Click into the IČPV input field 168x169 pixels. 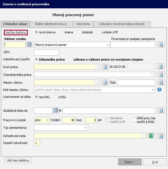[x=46, y=53]
